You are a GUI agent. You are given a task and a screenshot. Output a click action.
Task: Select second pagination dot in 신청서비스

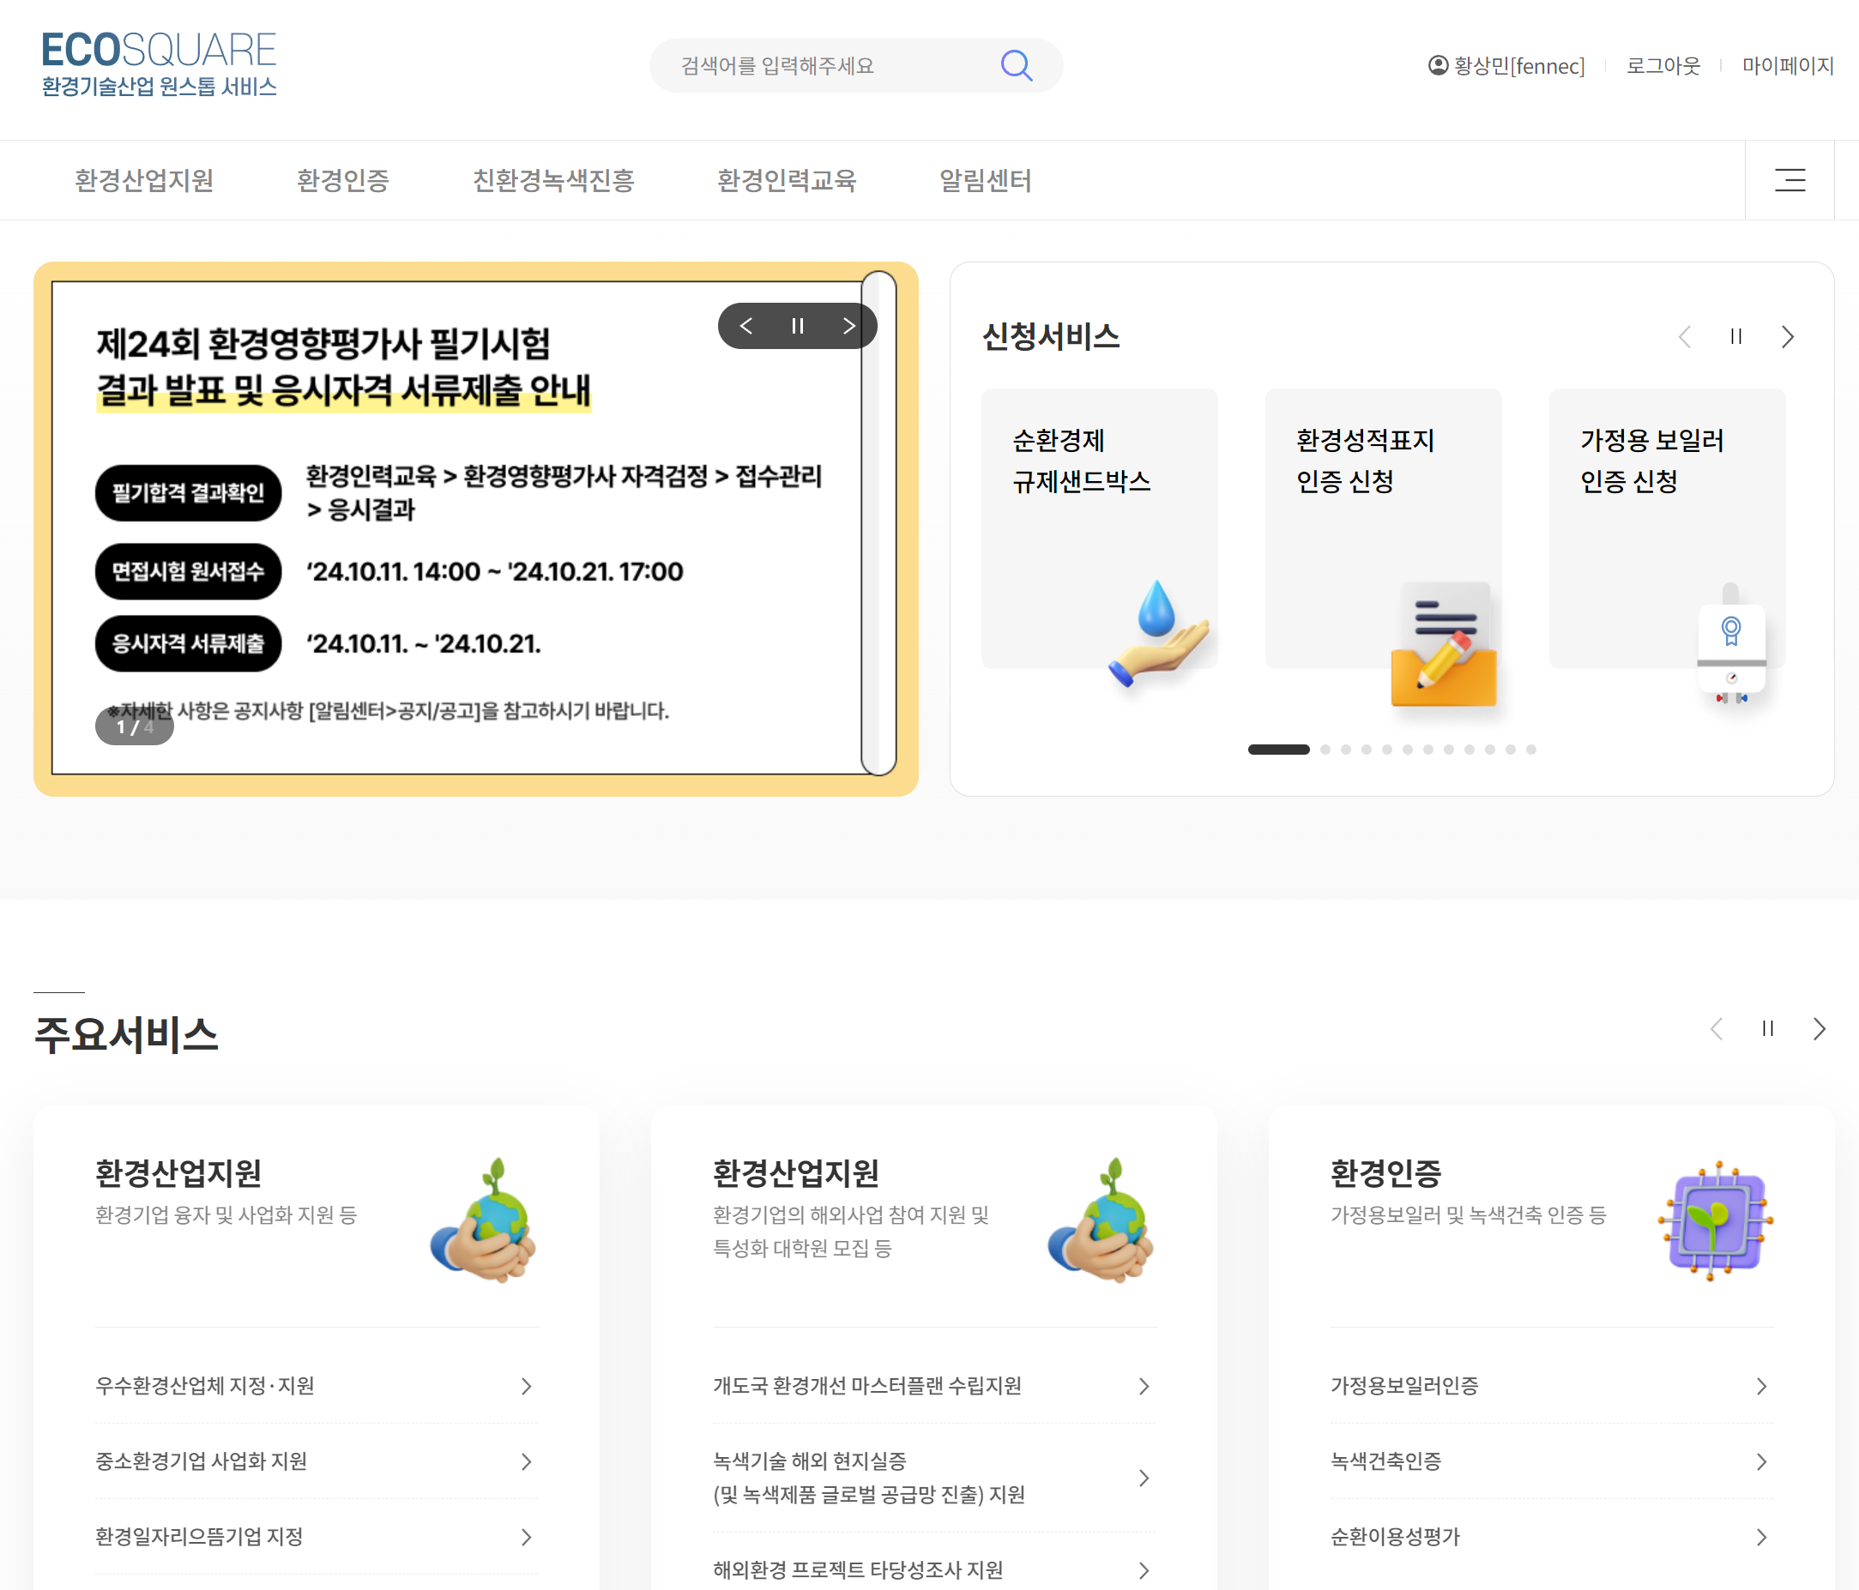(x=1325, y=750)
